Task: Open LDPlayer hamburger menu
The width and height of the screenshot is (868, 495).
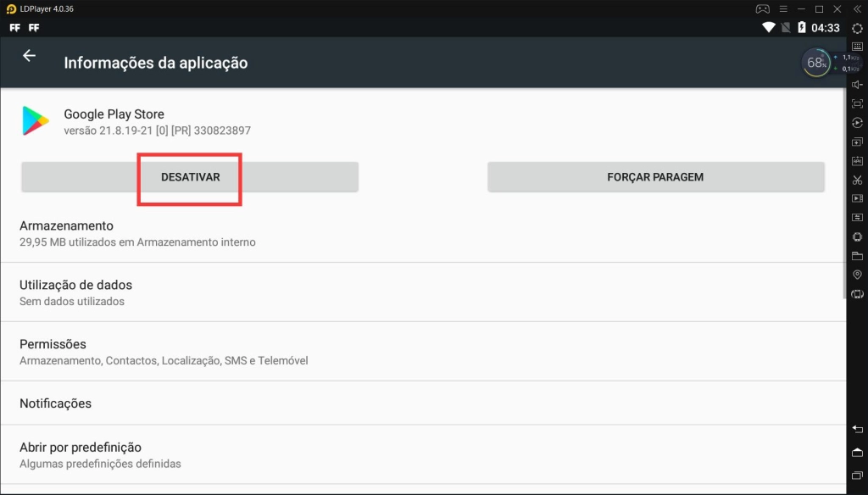Action: point(782,8)
